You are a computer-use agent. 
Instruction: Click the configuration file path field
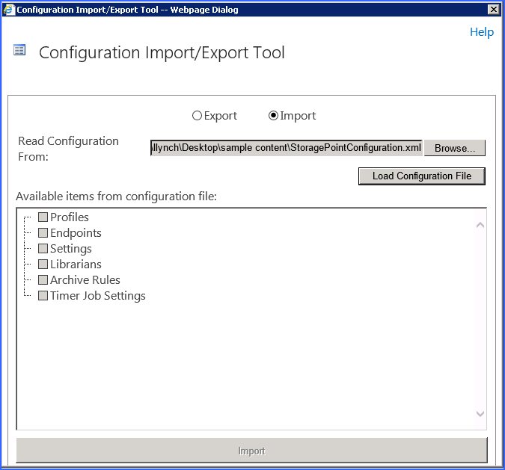coord(286,148)
